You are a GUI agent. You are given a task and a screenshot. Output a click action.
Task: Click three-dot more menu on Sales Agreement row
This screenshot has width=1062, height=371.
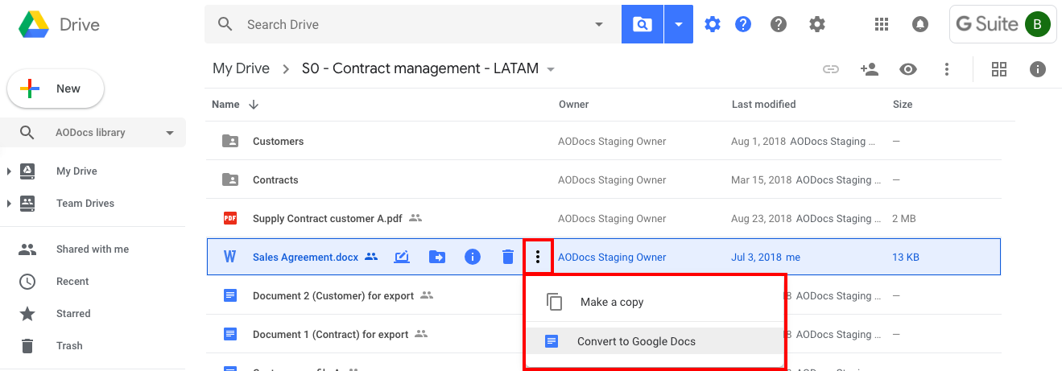538,257
